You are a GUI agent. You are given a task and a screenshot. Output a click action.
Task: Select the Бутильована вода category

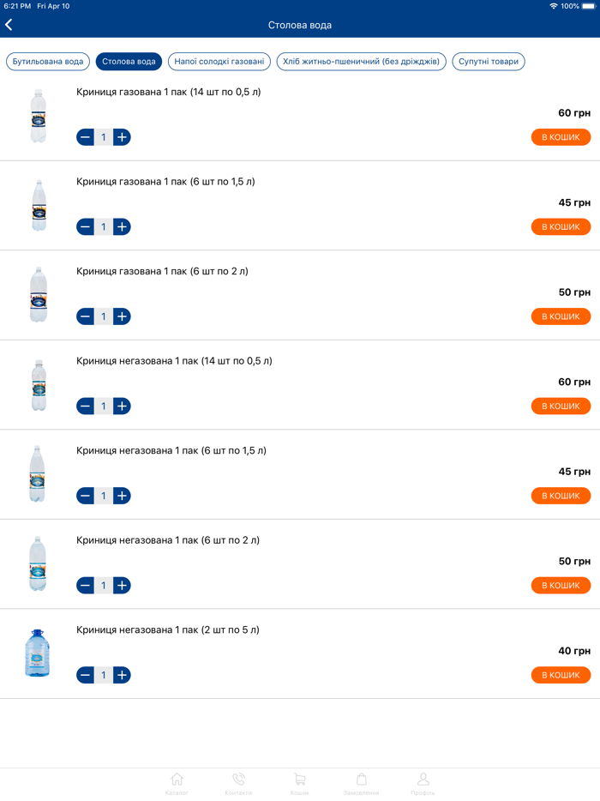coord(48,62)
